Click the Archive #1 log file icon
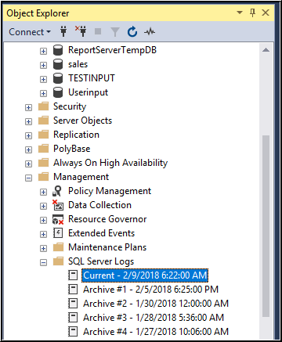This screenshot has height=342, width=282. coord(73,289)
